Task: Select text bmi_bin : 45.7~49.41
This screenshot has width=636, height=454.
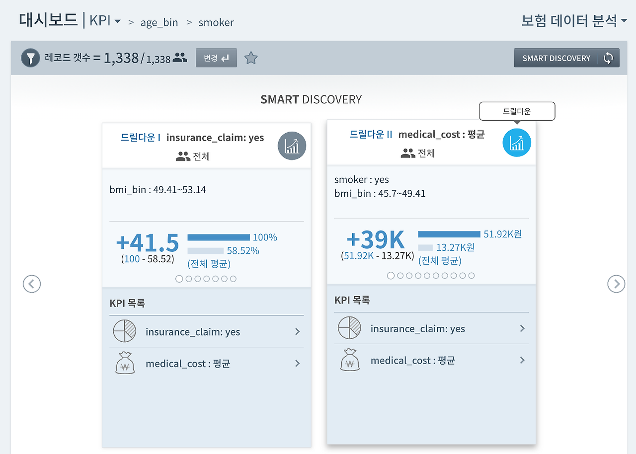Action: [x=380, y=193]
